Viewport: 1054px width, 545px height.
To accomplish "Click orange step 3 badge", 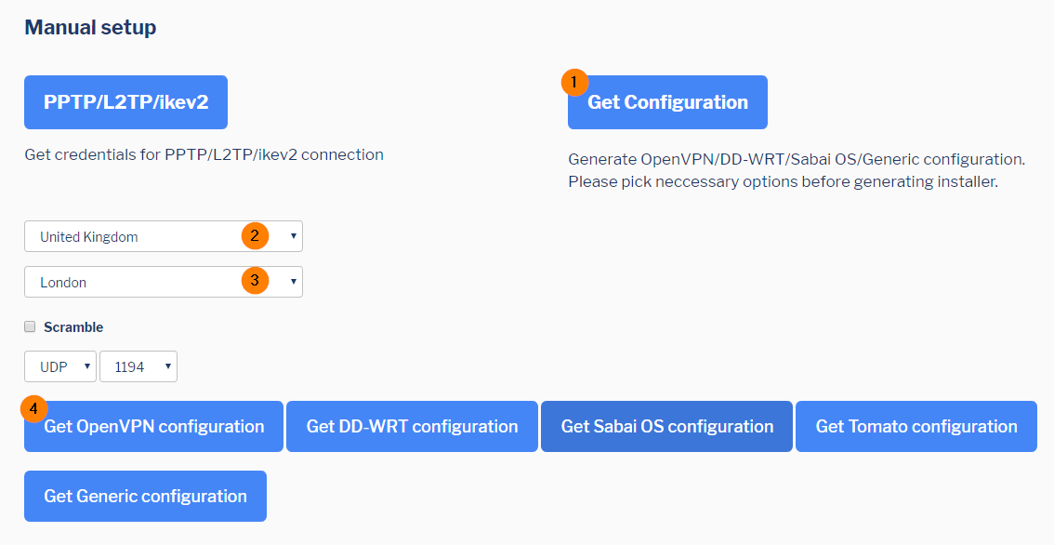I will [x=255, y=280].
